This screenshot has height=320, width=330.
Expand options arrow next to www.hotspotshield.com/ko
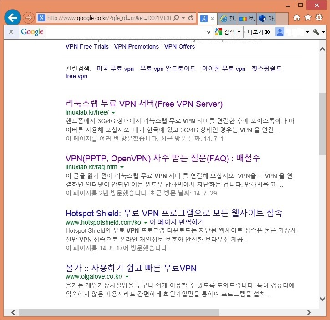[x=145, y=222]
